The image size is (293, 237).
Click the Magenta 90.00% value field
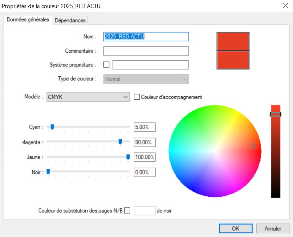144,142
